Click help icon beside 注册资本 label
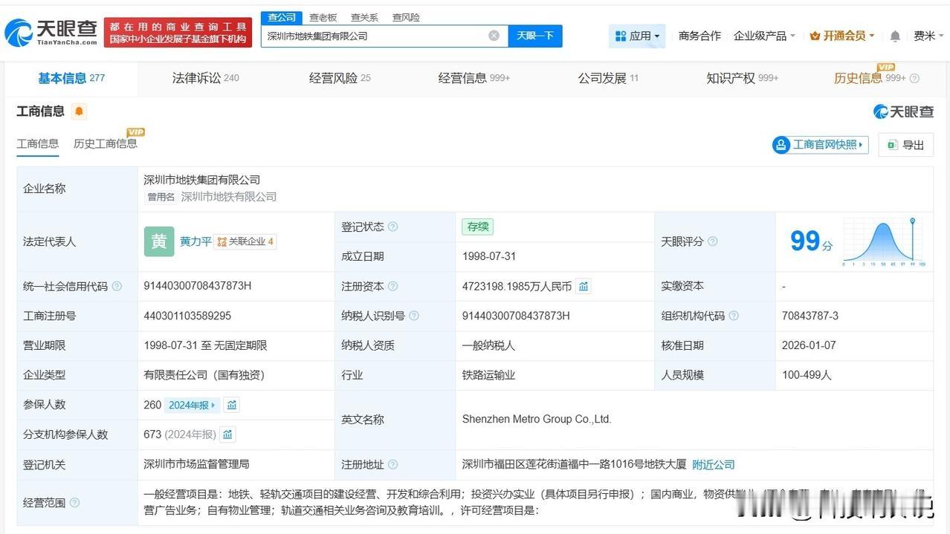950x534 pixels. coord(393,286)
